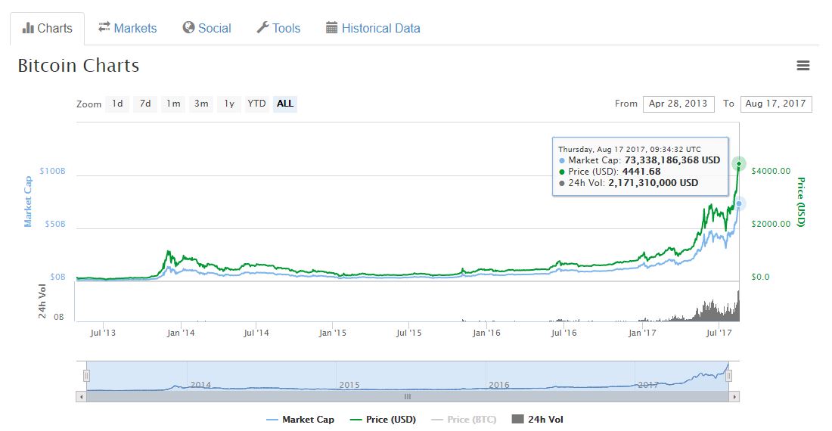Toggle Price (USD) series in legend
Image resolution: width=832 pixels, height=431 pixels.
click(x=383, y=420)
